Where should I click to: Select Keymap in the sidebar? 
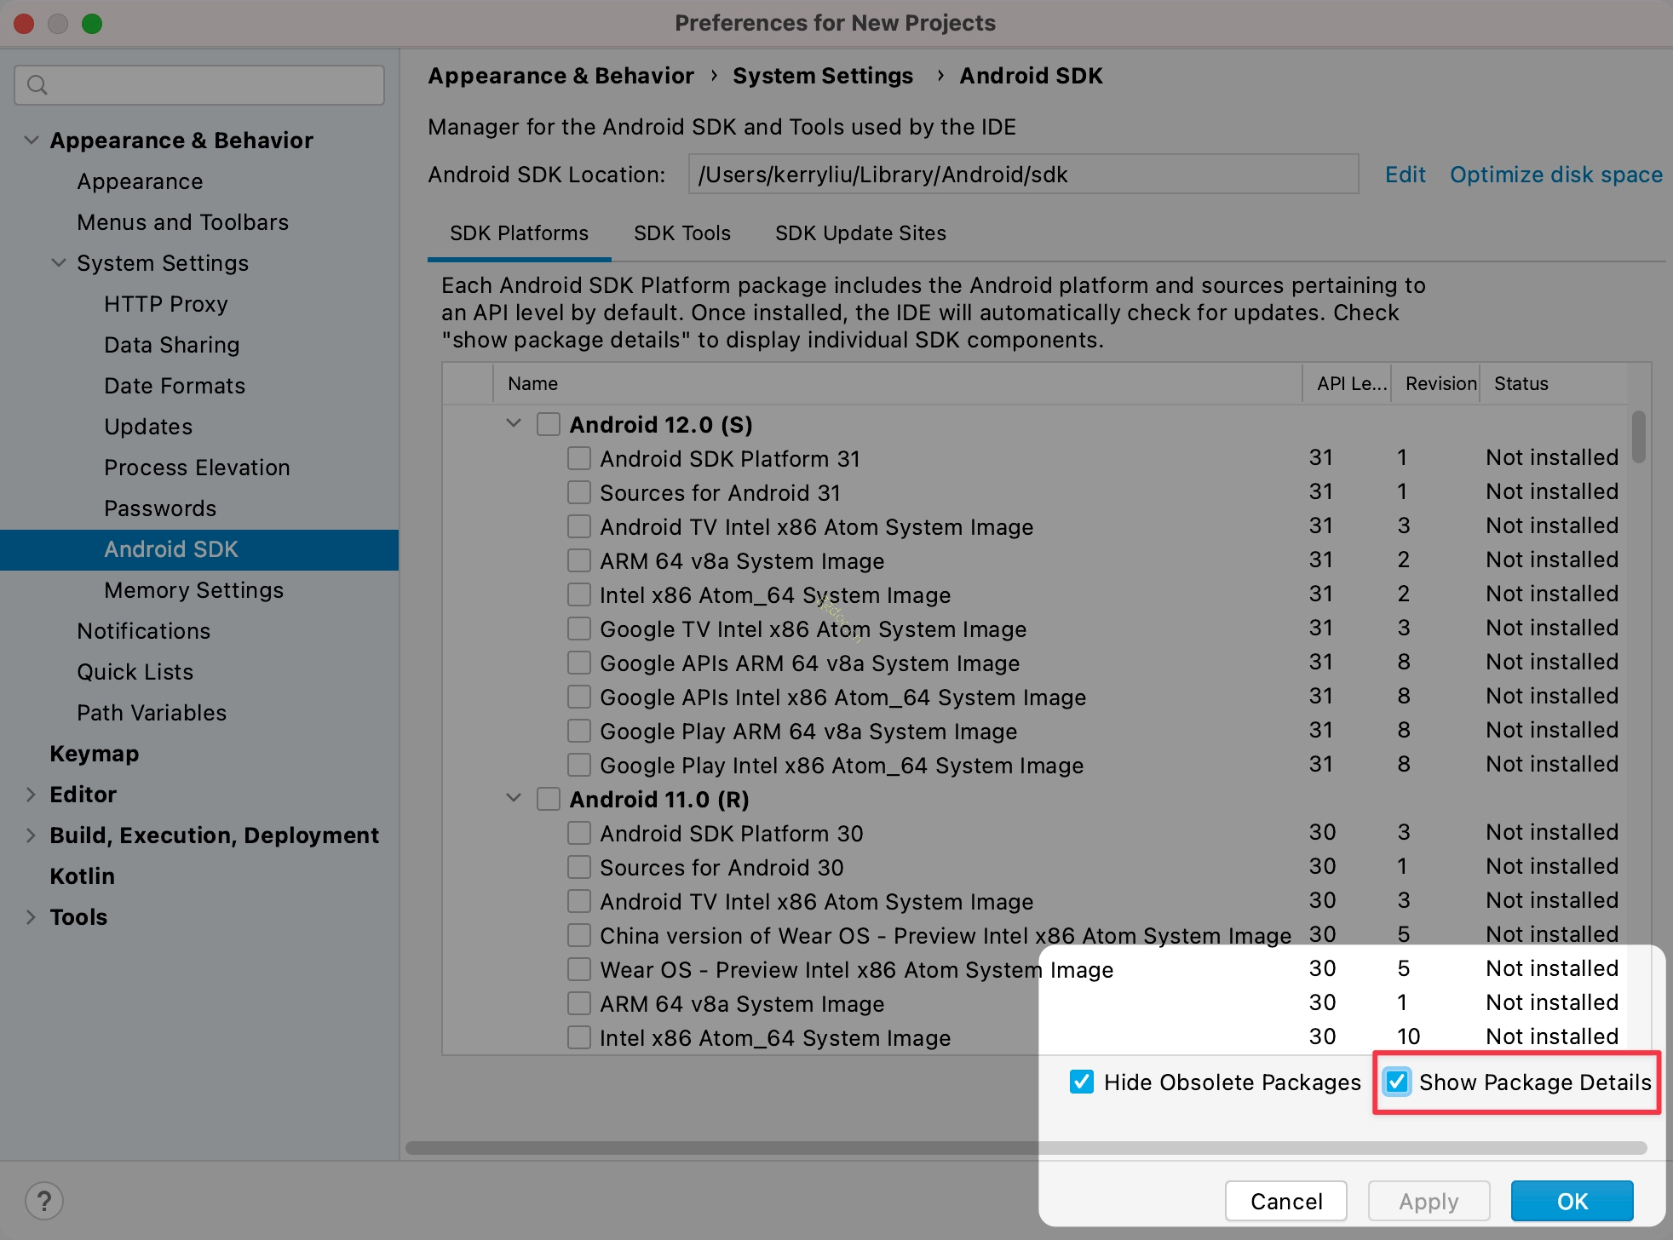(x=94, y=754)
